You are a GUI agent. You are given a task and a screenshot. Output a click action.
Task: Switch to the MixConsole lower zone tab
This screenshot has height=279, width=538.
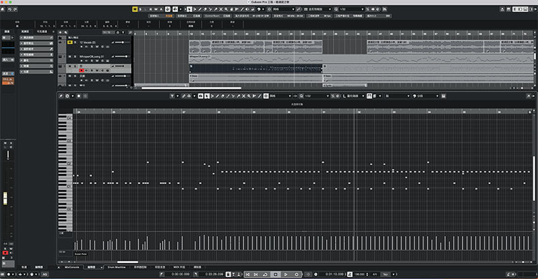72,267
